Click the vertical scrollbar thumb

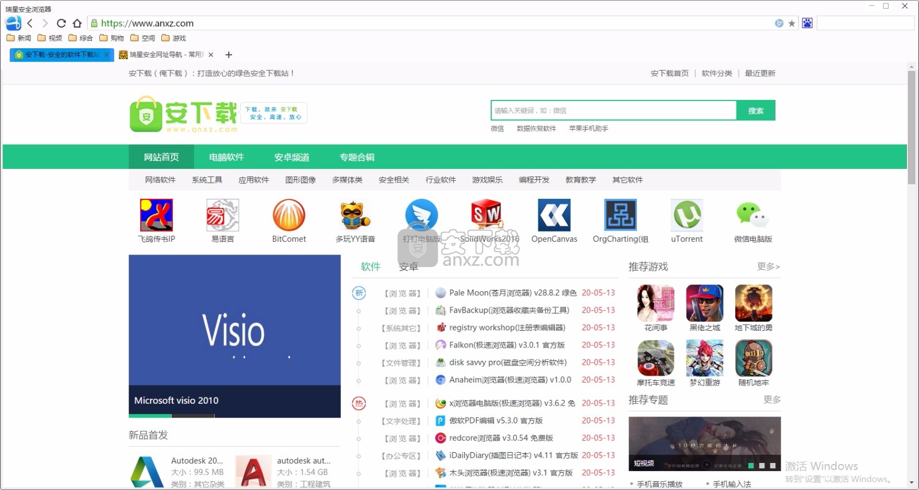pyautogui.click(x=912, y=128)
